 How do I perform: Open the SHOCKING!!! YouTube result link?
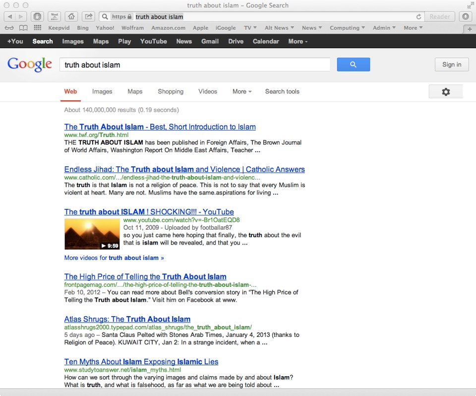click(x=149, y=212)
